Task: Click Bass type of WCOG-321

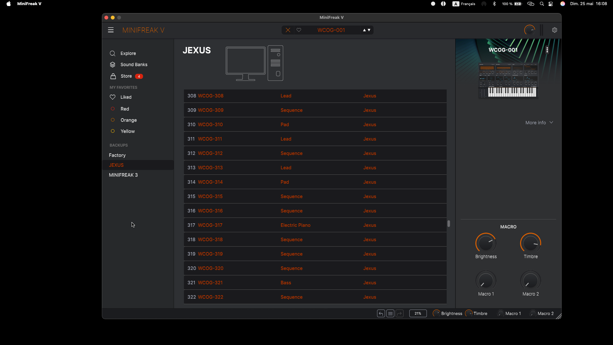Action: tap(286, 283)
